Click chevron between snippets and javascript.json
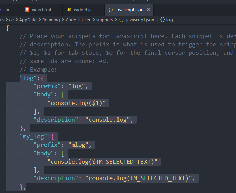This screenshot has height=193, width=236. pos(116,20)
